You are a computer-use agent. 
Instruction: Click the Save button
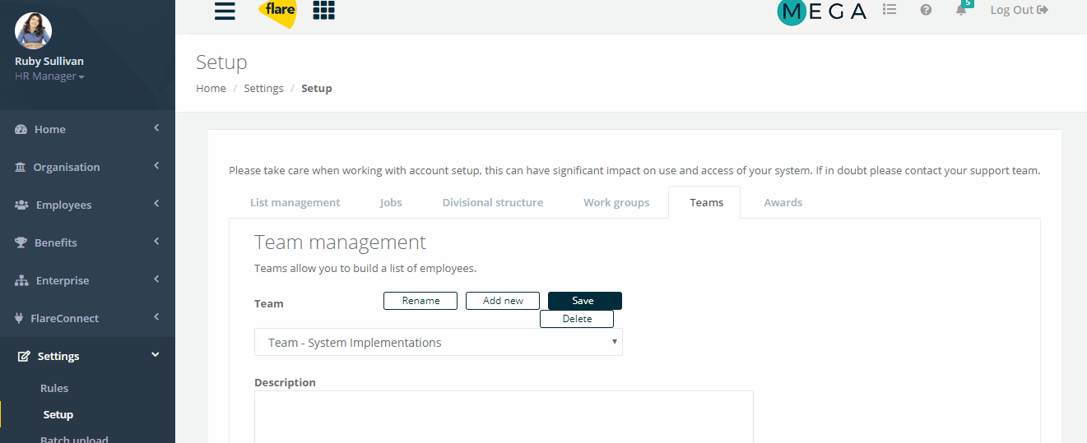(x=585, y=301)
